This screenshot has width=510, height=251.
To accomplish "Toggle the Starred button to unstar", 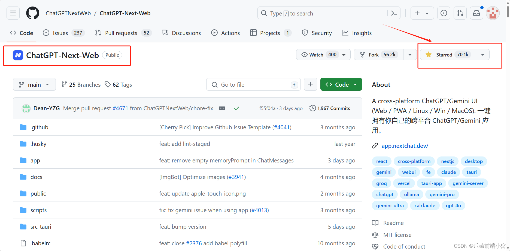I will 448,55.
